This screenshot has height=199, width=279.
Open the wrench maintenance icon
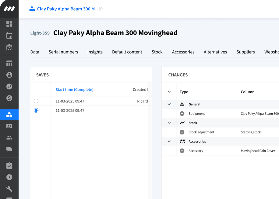(9, 189)
